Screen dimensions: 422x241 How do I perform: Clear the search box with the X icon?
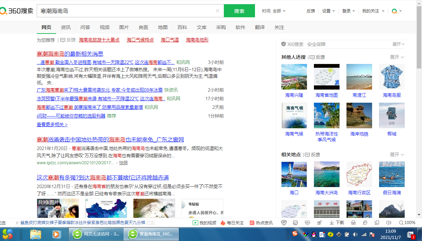point(218,11)
